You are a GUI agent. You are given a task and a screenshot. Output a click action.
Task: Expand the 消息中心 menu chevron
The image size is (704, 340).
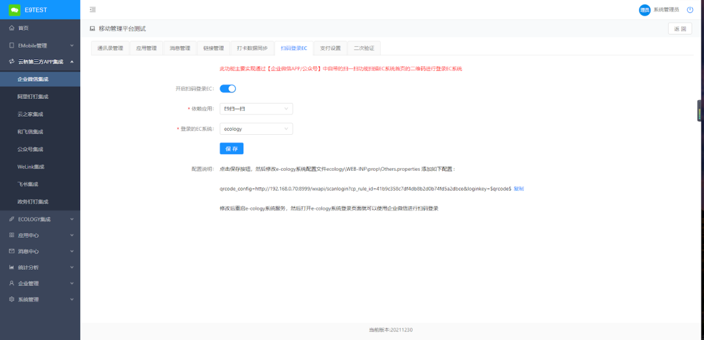(72, 251)
